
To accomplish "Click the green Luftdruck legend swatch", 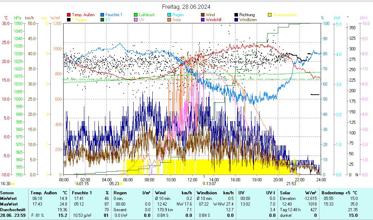I will click(136, 15).
